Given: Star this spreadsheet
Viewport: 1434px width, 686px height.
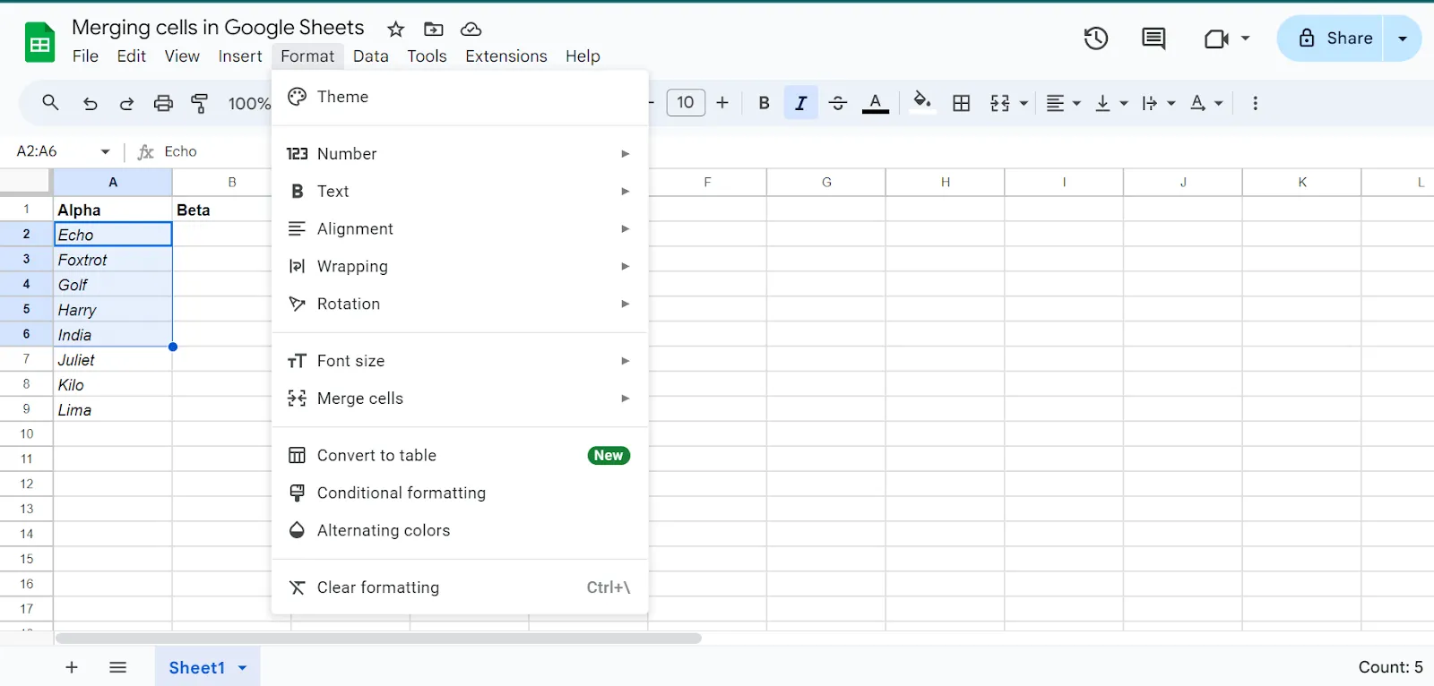Looking at the screenshot, I should coord(395,29).
